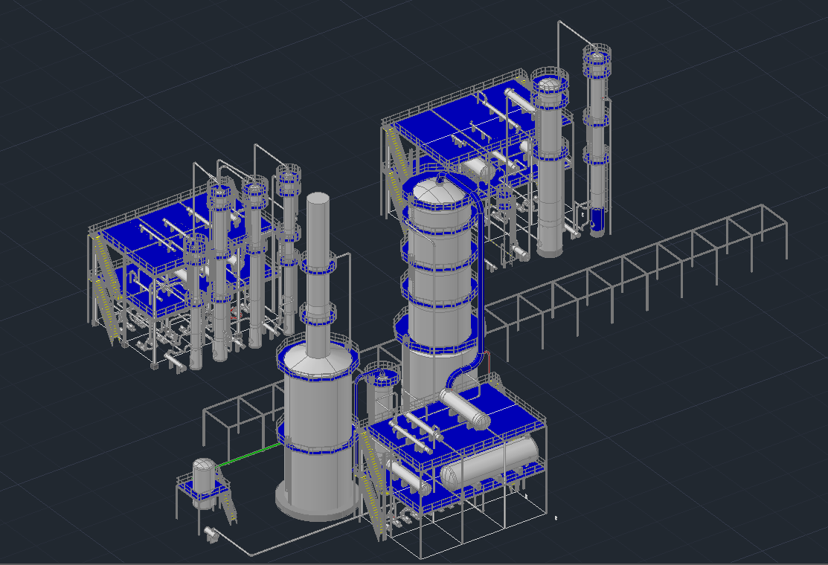Select the green pipe segment
This screenshot has width=828, height=565.
[248, 454]
